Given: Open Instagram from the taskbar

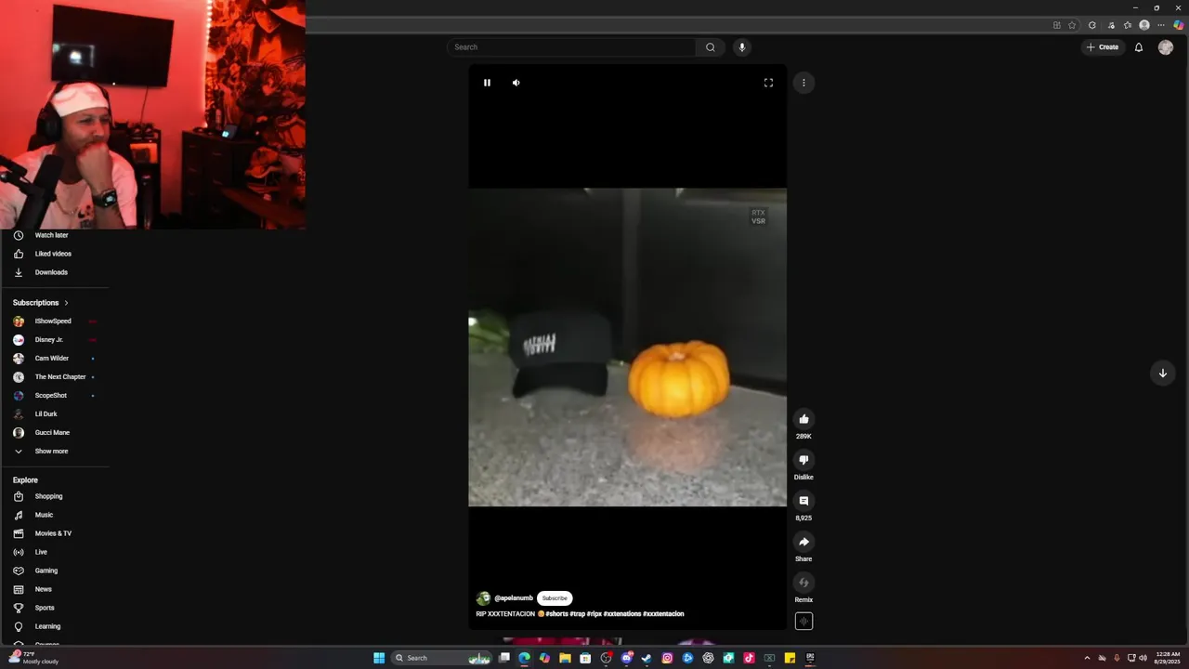Looking at the screenshot, I should pyautogui.click(x=667, y=658).
